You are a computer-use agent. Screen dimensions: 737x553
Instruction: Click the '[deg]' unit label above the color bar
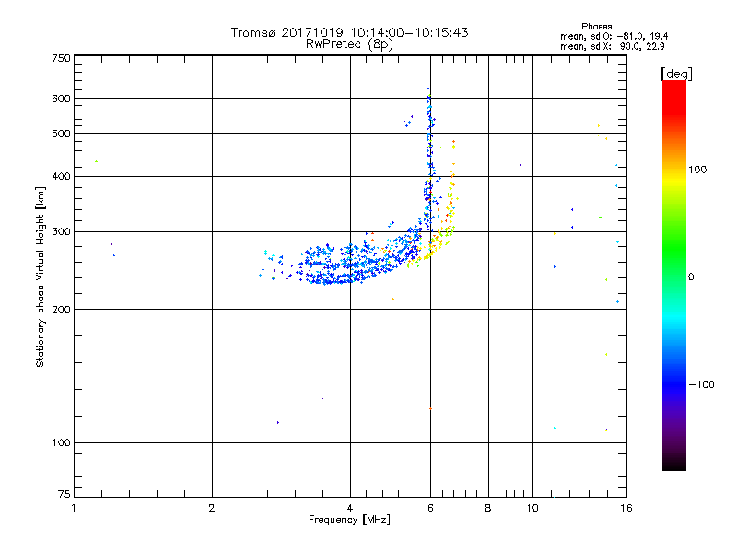(x=676, y=74)
